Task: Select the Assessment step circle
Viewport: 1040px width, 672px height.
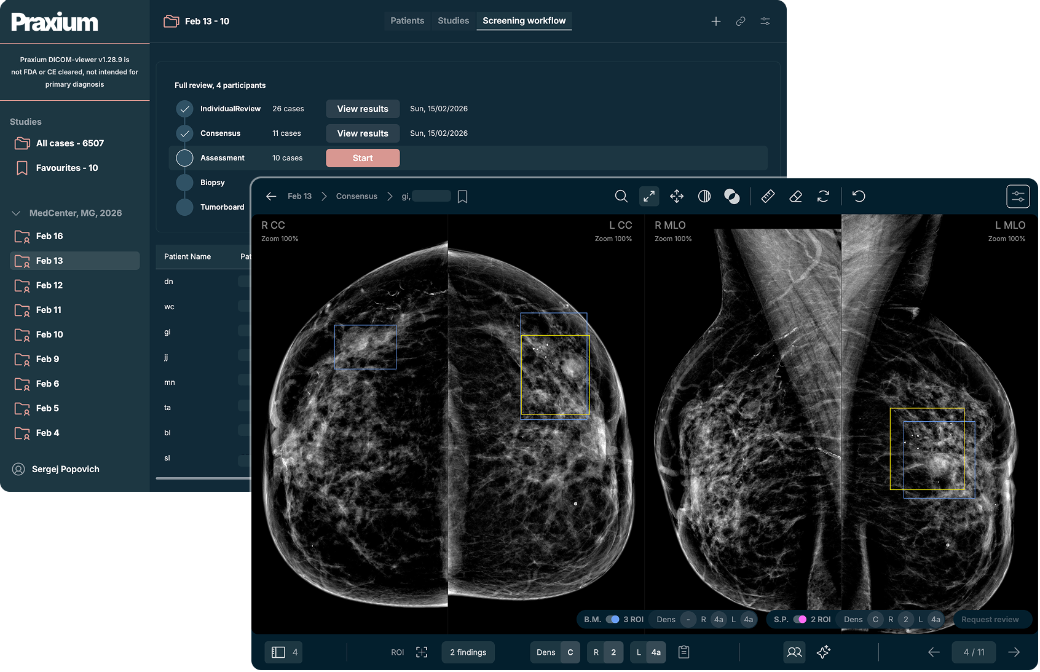Action: (184, 158)
